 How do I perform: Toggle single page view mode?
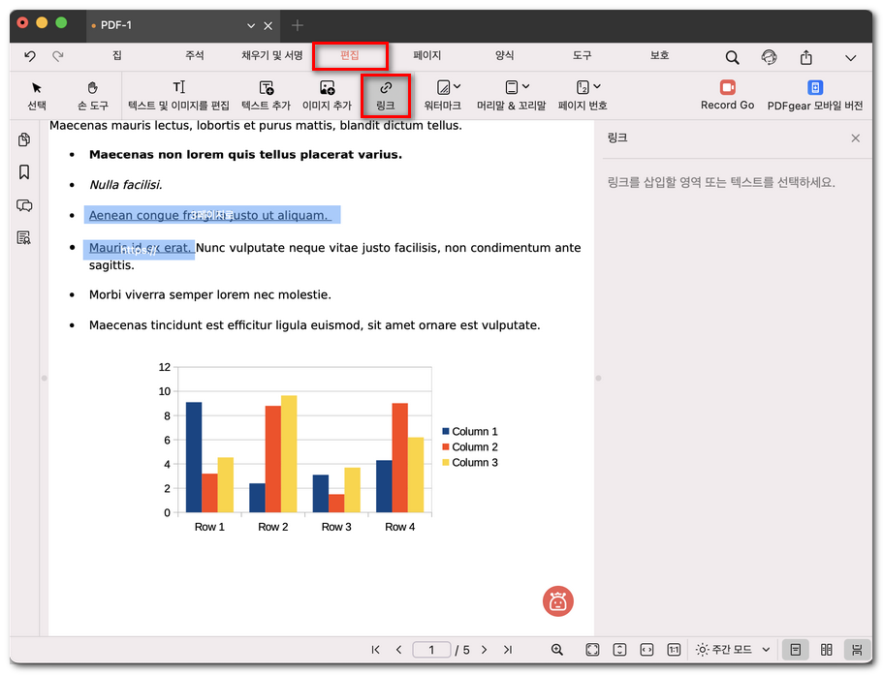(795, 650)
